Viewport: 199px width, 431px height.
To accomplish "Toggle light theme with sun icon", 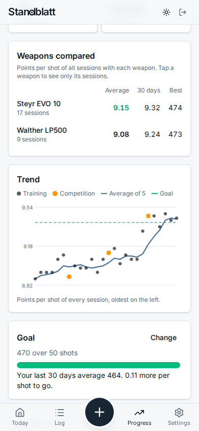I will (x=166, y=12).
